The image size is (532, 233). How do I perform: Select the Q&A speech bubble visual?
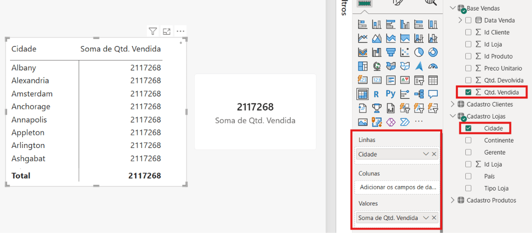point(433,93)
